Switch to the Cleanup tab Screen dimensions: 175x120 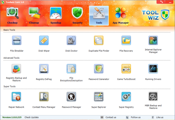click(x=34, y=16)
